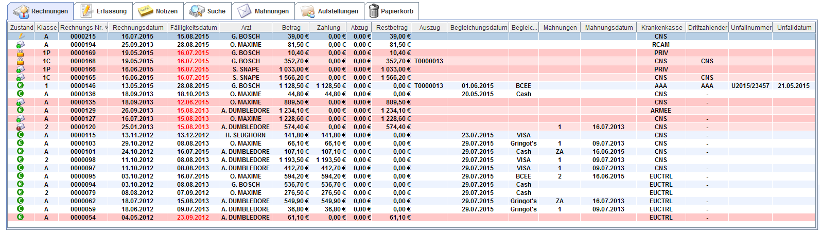Click the pencil status icon of invoice 0000215
This screenshot has width=821, height=233.
(x=21, y=37)
